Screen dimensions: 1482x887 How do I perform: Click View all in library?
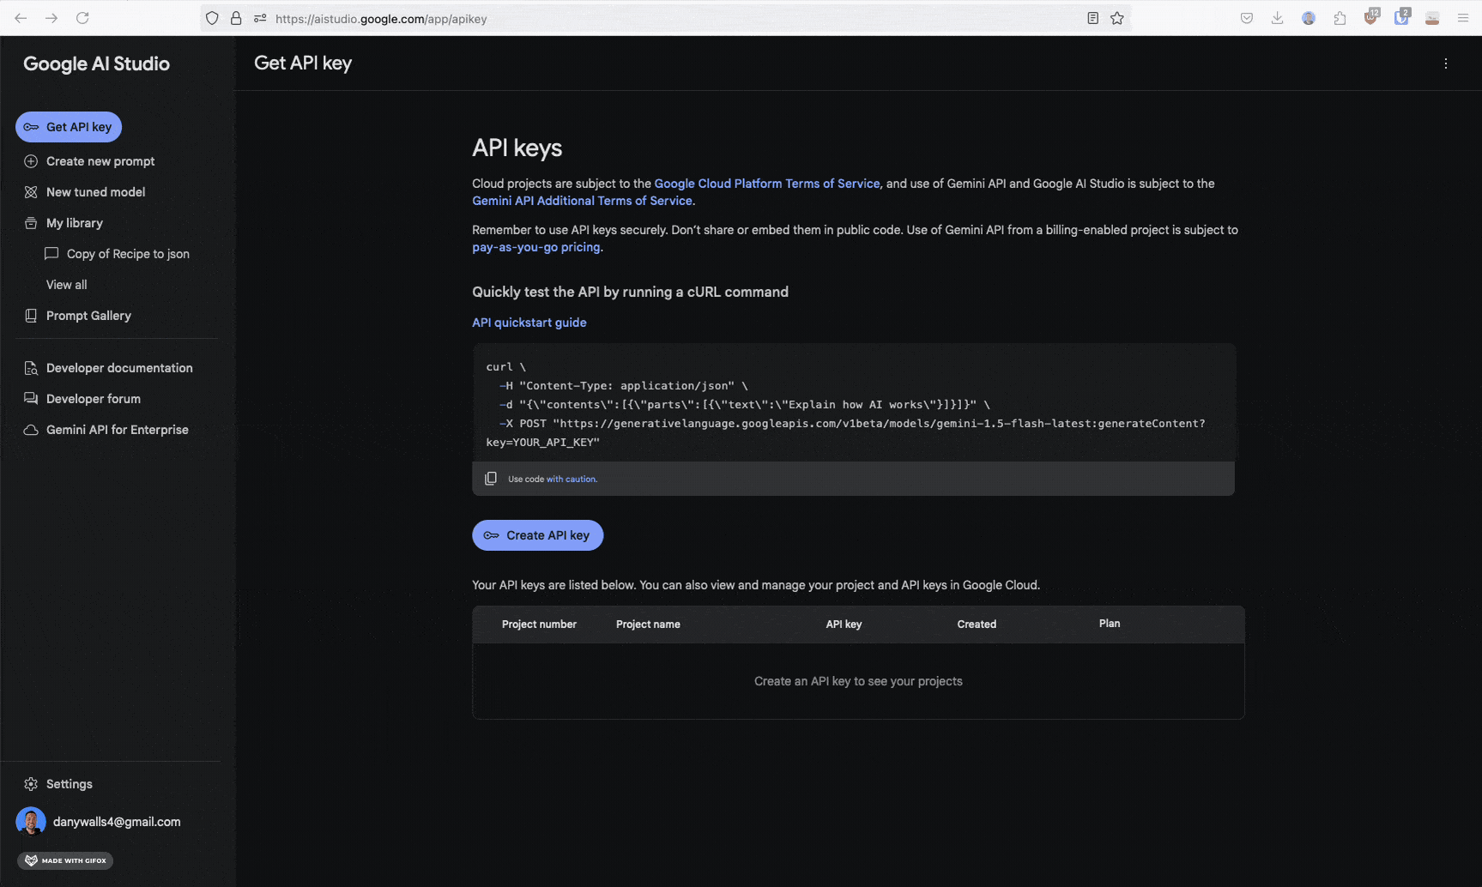pyautogui.click(x=66, y=285)
